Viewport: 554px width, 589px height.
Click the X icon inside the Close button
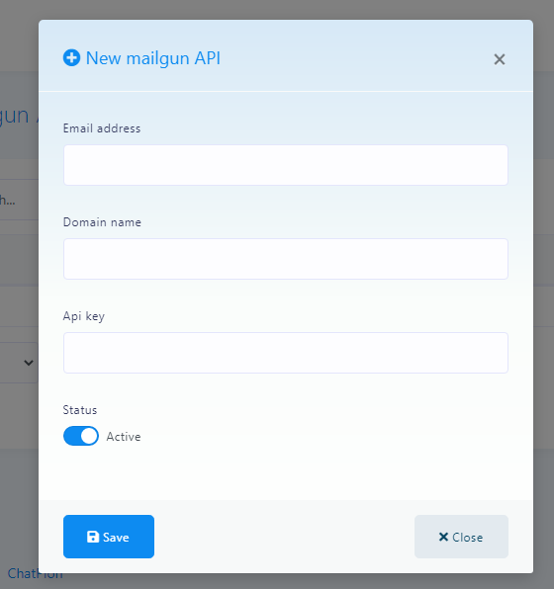(x=443, y=537)
